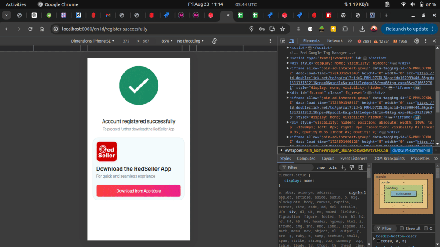Viewport: 440px width, 247px height.
Task: Open DevTools customize three-dot menu
Action: pos(425,41)
